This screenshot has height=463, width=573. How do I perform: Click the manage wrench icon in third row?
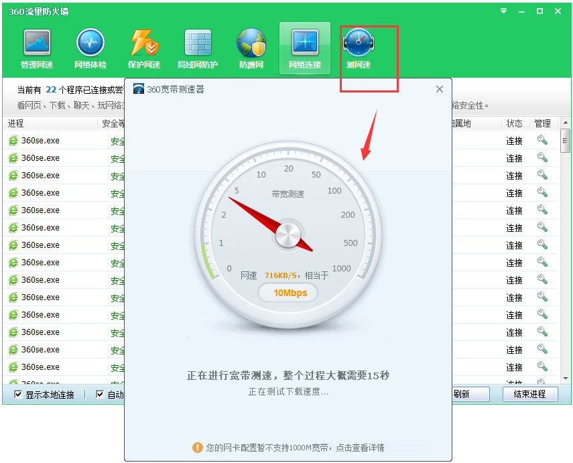542,175
